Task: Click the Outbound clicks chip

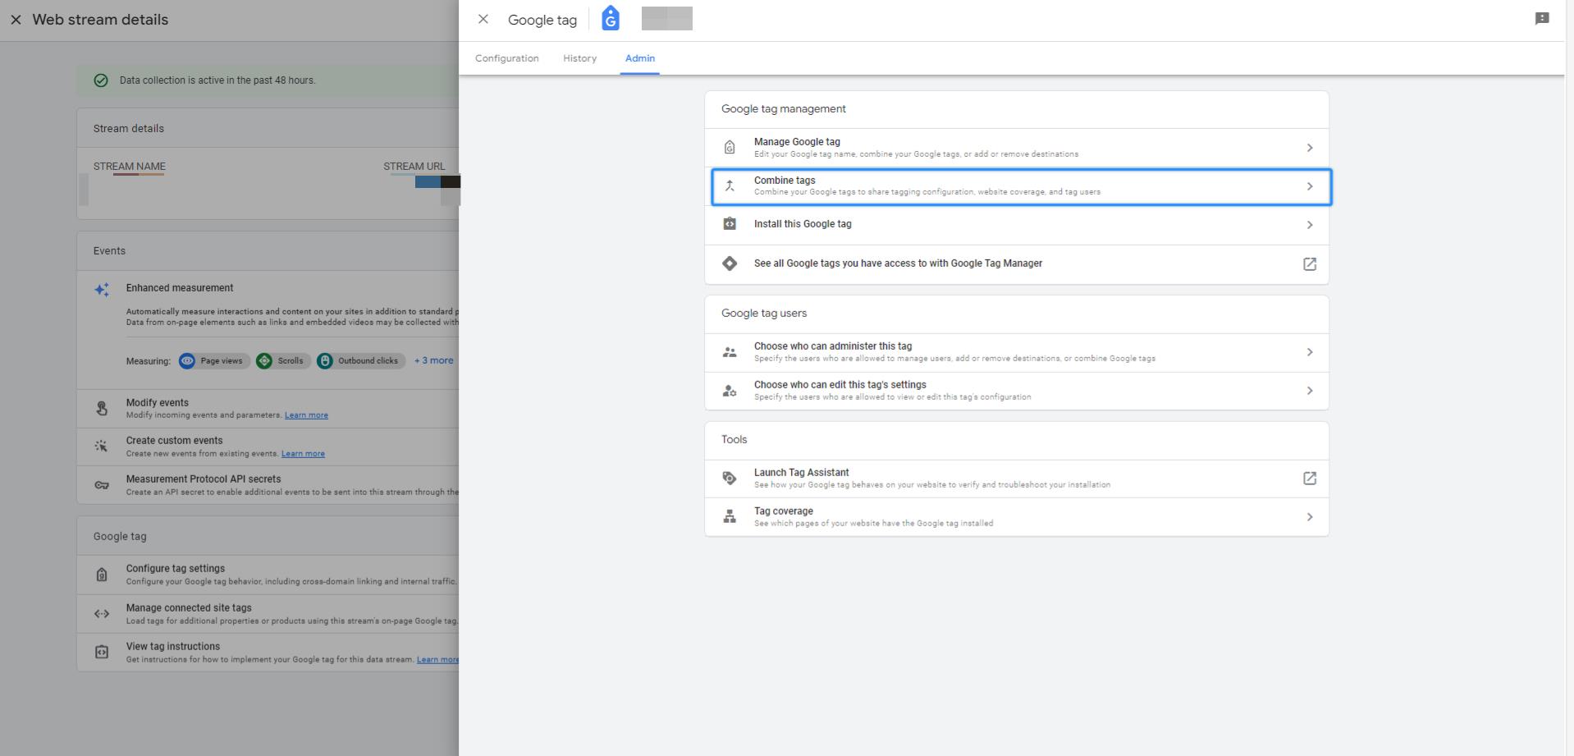Action: click(x=361, y=361)
